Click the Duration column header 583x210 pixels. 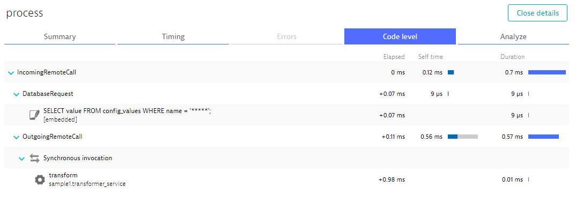[x=512, y=57]
